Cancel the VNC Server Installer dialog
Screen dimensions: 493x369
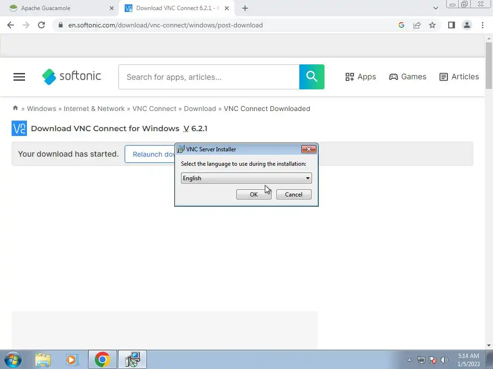click(x=294, y=194)
